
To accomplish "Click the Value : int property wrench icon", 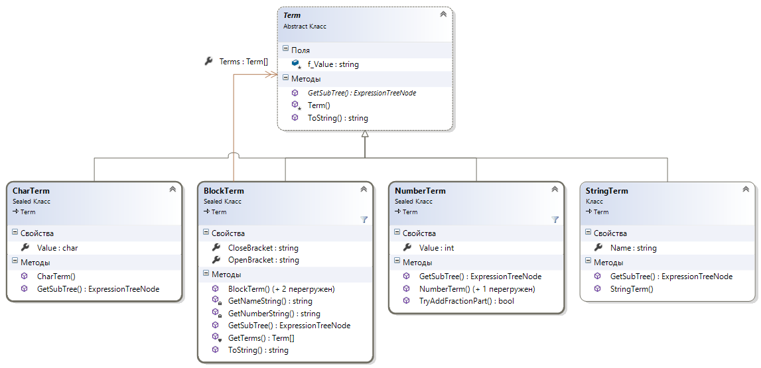I will [x=407, y=247].
